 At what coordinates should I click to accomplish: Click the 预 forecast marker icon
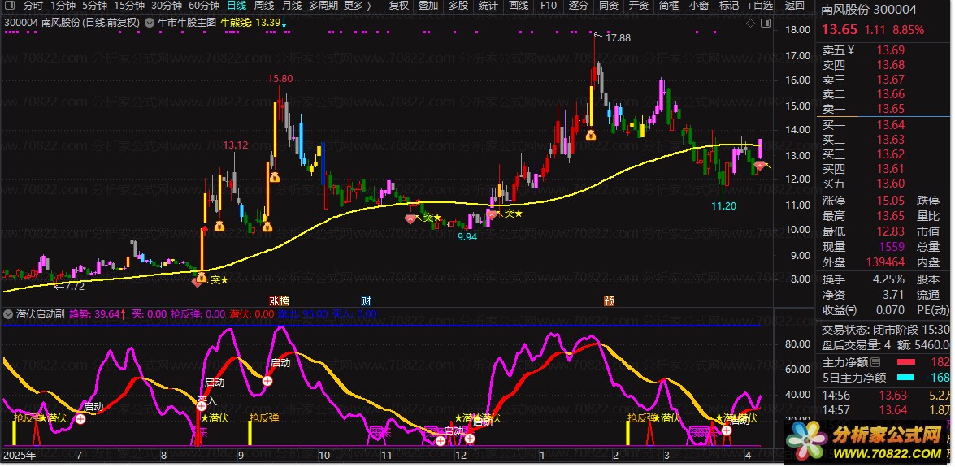coord(609,300)
